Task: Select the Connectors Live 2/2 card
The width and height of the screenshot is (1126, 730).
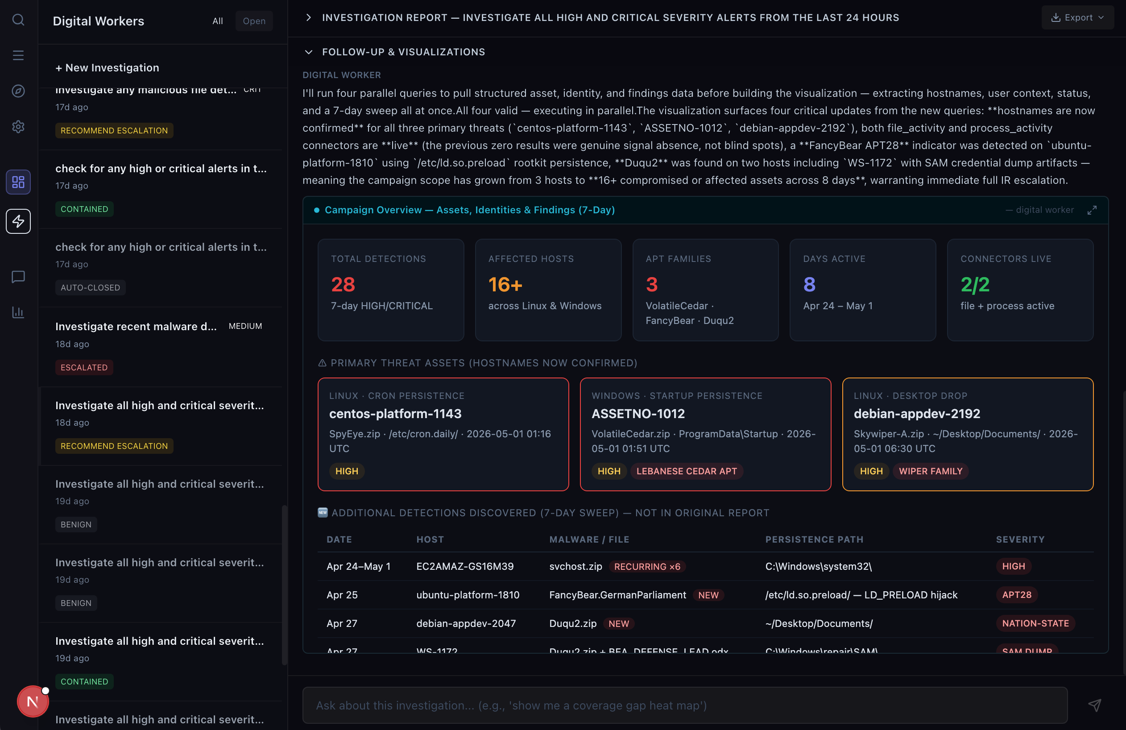Action: click(1020, 290)
